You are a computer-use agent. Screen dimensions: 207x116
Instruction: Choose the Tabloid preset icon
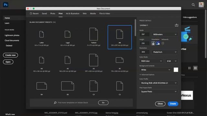pyautogui.click(x=93, y=34)
